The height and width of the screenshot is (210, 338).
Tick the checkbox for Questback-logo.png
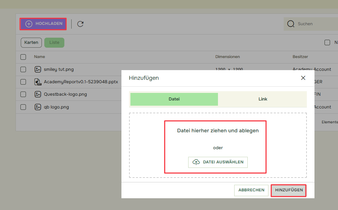tap(23, 94)
